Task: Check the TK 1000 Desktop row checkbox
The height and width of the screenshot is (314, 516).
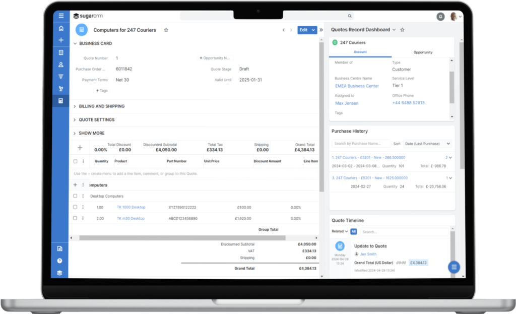Action: 75,207
